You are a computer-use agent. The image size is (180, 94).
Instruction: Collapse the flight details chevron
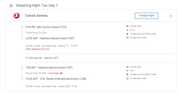(171, 16)
